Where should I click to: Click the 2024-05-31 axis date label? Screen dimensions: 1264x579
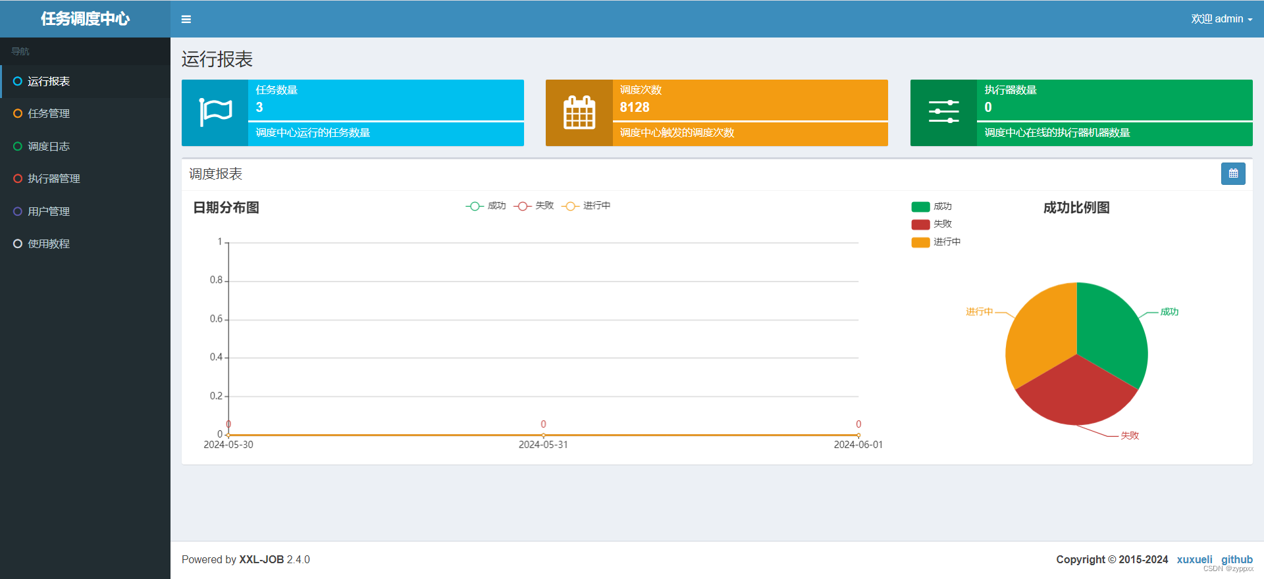tap(543, 445)
